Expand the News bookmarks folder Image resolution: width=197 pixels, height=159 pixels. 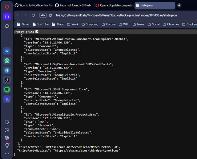tap(139, 24)
